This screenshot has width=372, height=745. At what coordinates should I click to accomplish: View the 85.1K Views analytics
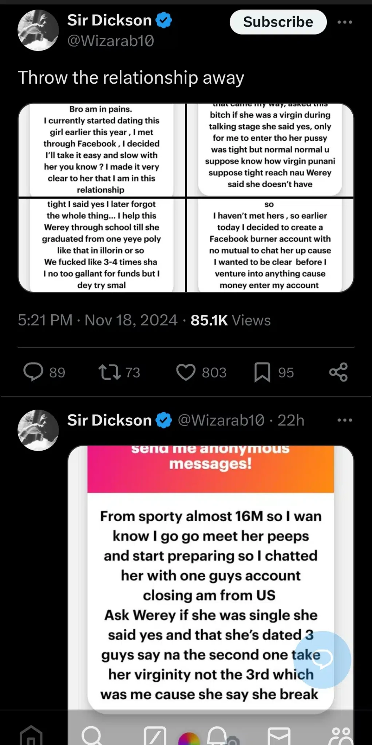click(230, 320)
